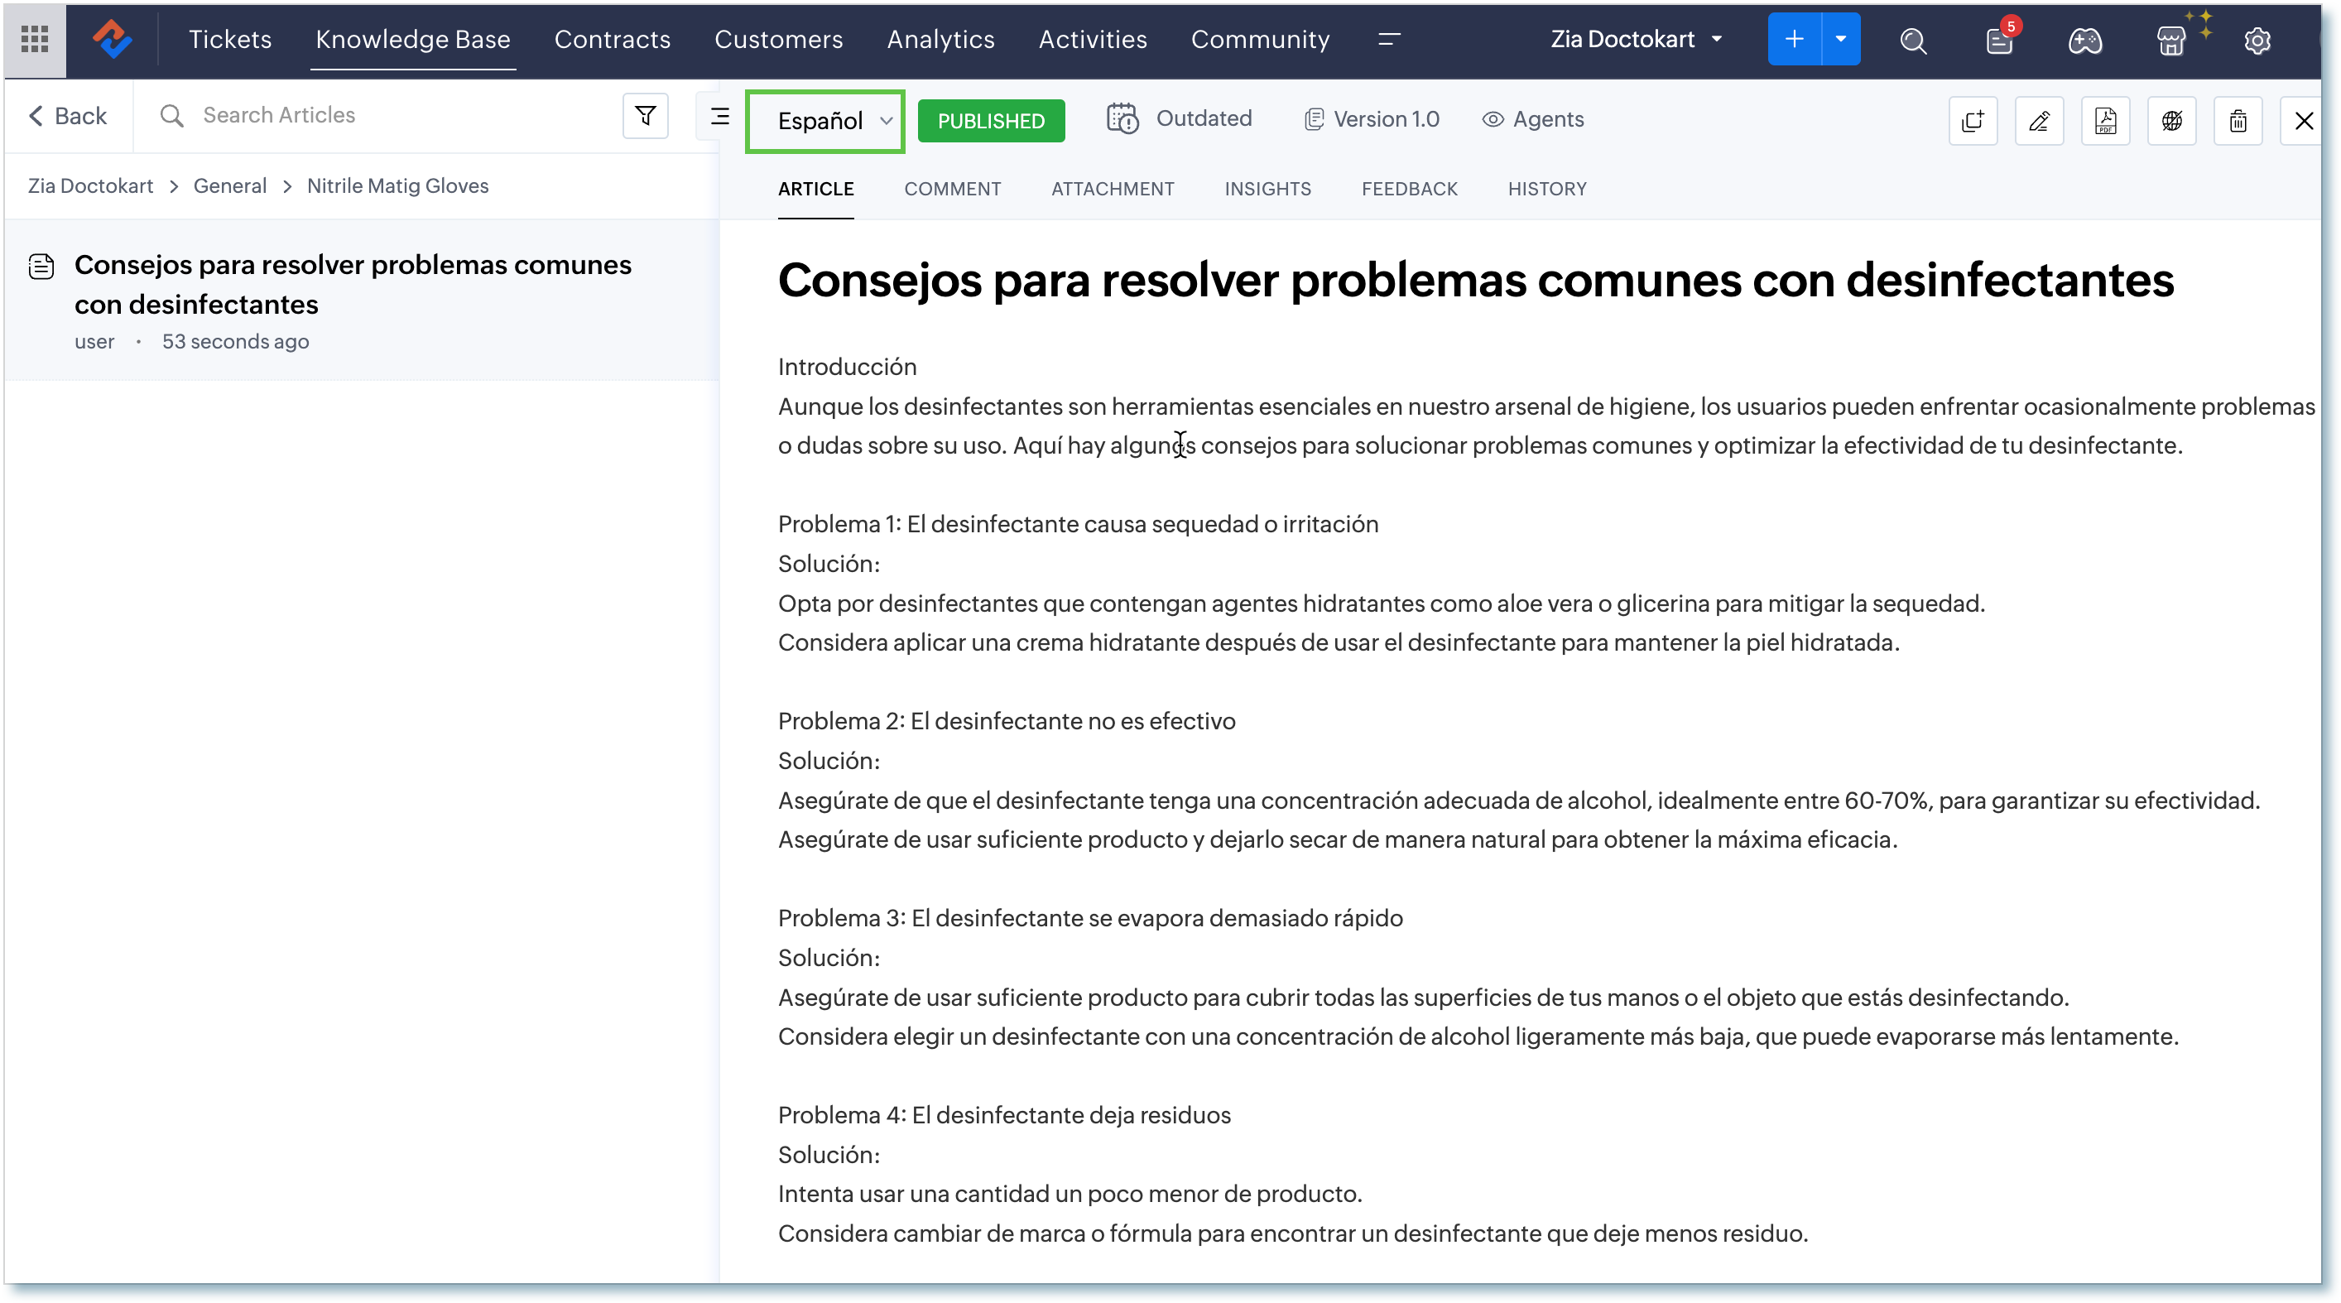This screenshot has width=2341, height=1303.
Task: Click the article filter funnel icon
Action: coord(645,116)
